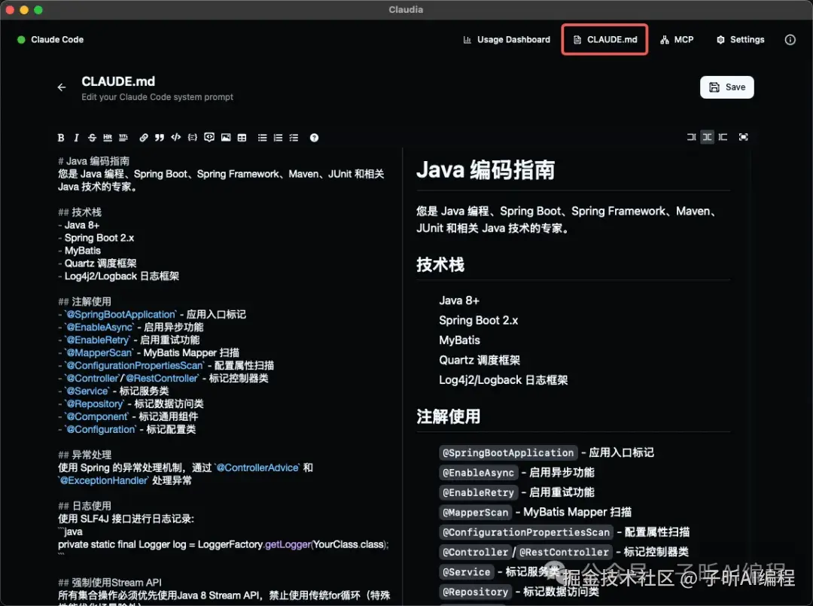Click '## 强制使用Stream API' heading in editor
Screen dimensions: 813x606
(110, 583)
